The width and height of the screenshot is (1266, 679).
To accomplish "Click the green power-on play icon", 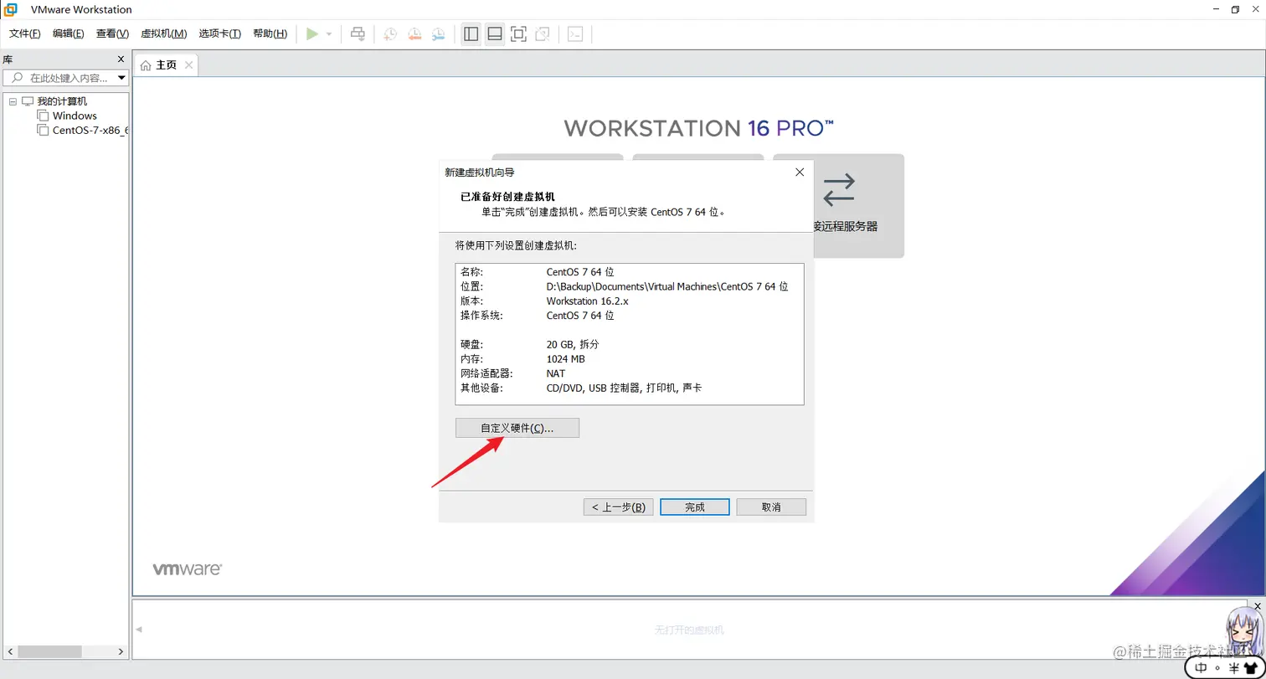I will point(312,33).
